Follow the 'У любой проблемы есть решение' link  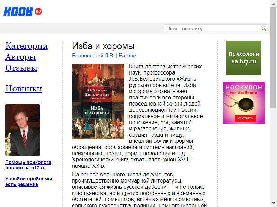29,181
